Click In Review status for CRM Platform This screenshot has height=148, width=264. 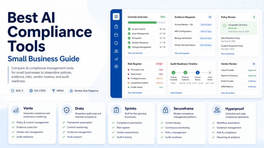tap(252, 87)
